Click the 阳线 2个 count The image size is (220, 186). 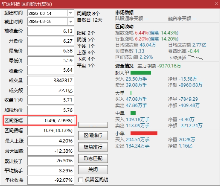pos(86,33)
